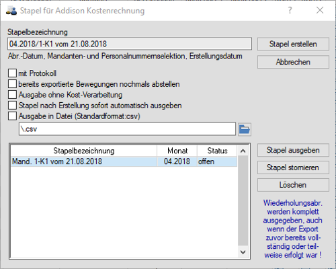Click the Stapel ausgeben button
Screen dimensions: 336x269
pyautogui.click(x=293, y=150)
